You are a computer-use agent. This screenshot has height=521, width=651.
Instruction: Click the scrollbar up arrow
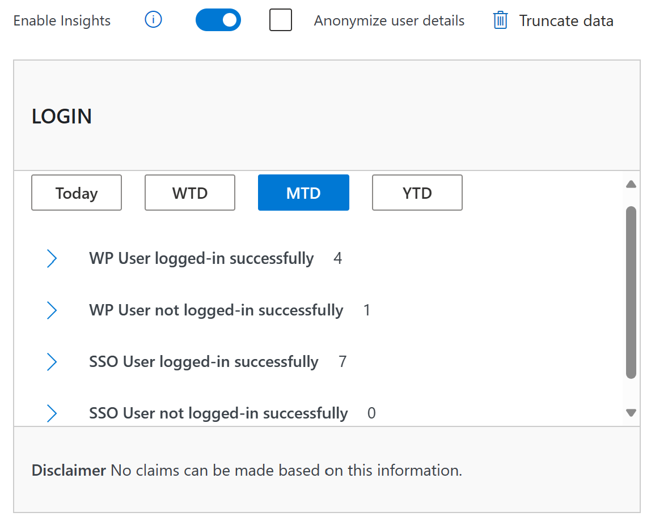click(x=631, y=185)
